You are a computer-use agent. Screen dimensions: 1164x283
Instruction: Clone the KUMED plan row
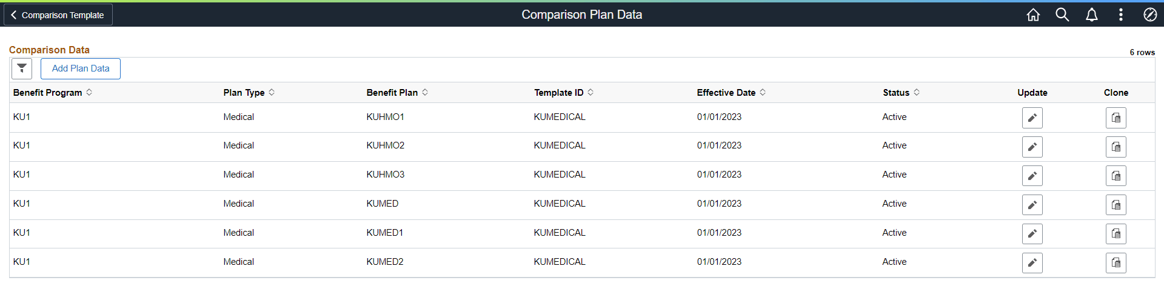[1115, 205]
